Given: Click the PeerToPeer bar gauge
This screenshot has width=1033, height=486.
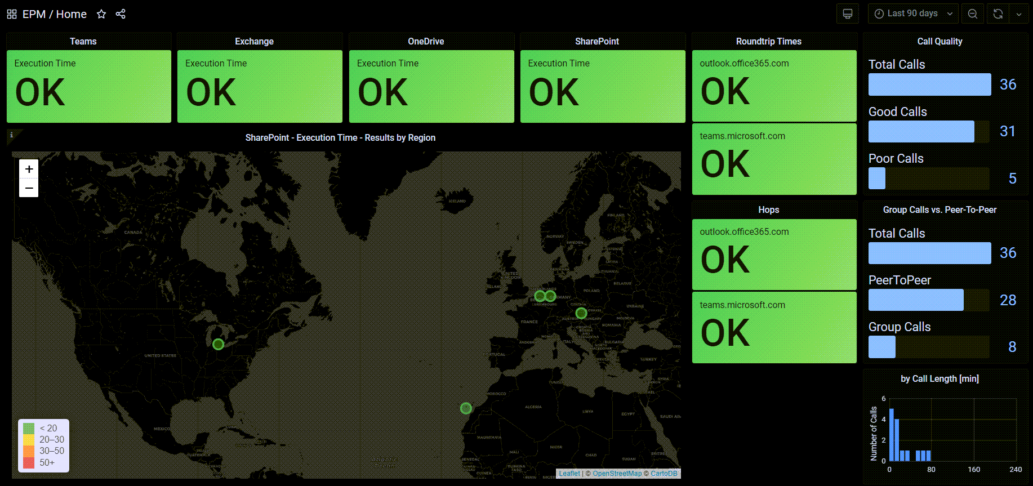Looking at the screenshot, I should point(929,300).
